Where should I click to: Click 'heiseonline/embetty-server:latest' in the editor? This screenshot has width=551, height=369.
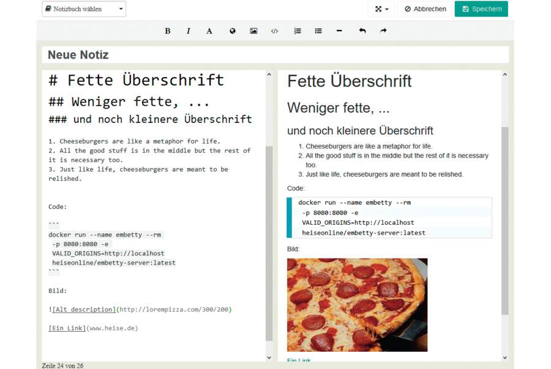(114, 263)
